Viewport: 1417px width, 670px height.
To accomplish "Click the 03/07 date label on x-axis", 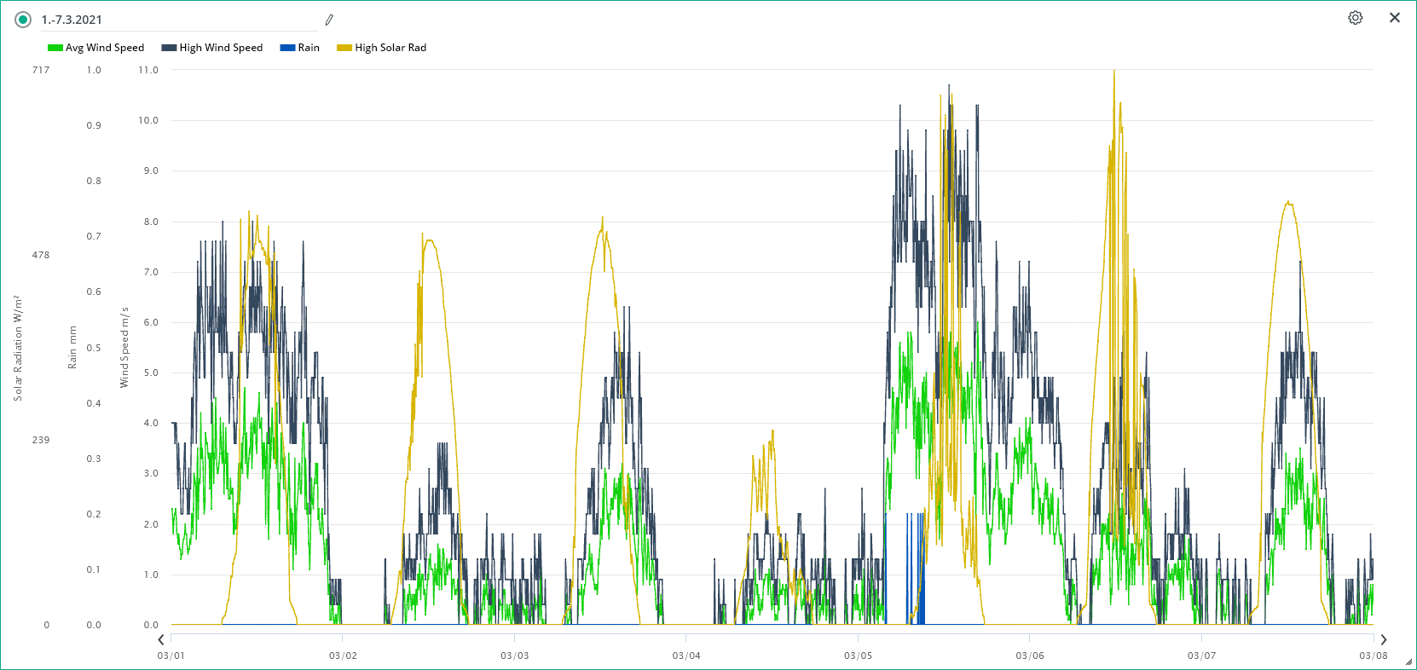I will coord(1201,656).
